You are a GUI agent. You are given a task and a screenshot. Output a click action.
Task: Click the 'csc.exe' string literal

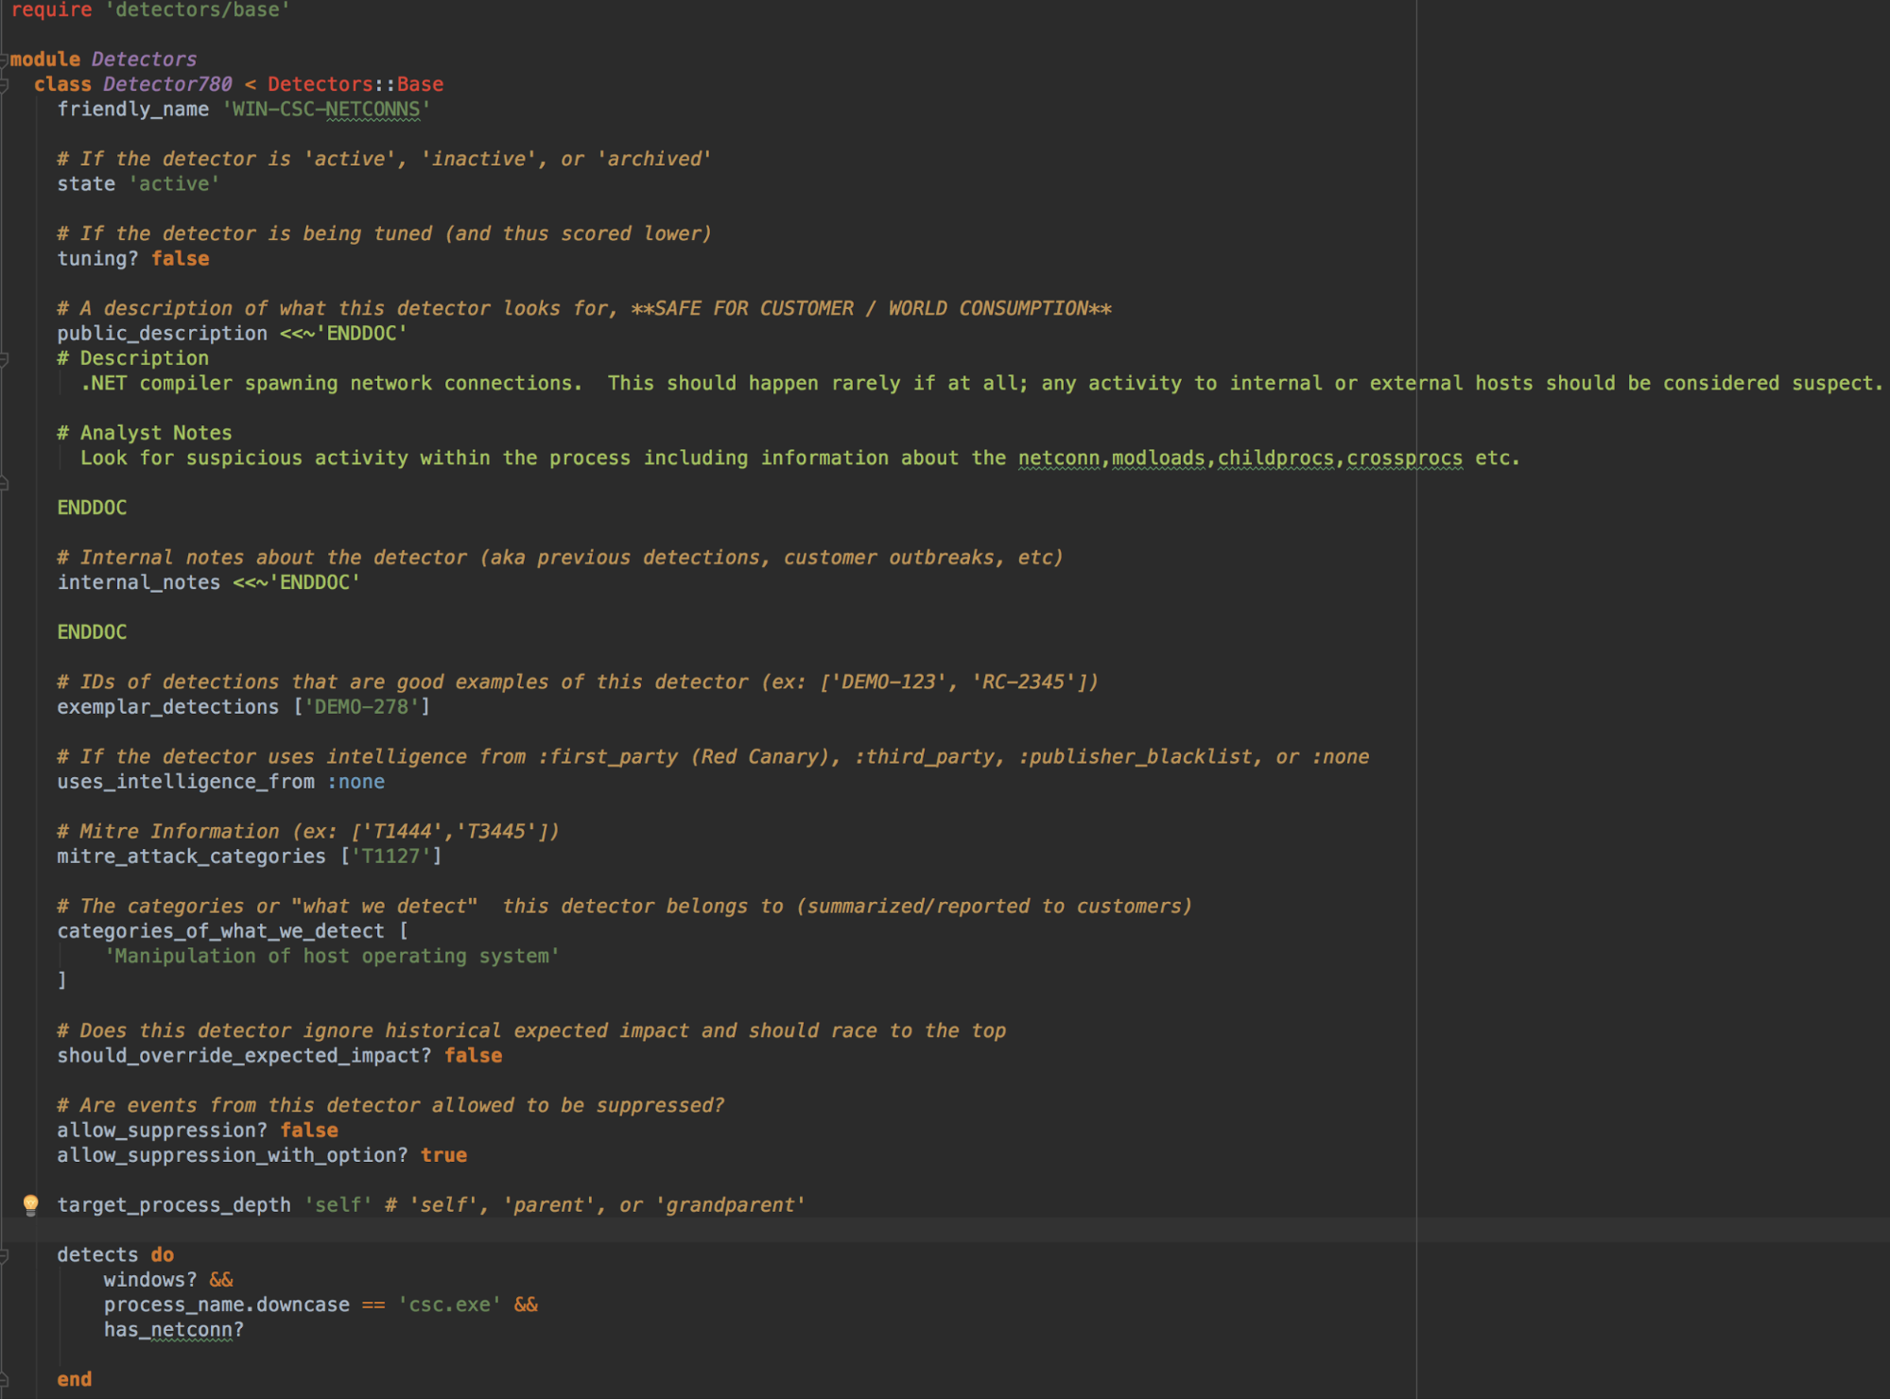(449, 1305)
